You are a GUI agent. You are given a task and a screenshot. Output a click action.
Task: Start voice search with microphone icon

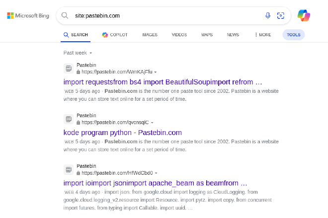(x=268, y=15)
